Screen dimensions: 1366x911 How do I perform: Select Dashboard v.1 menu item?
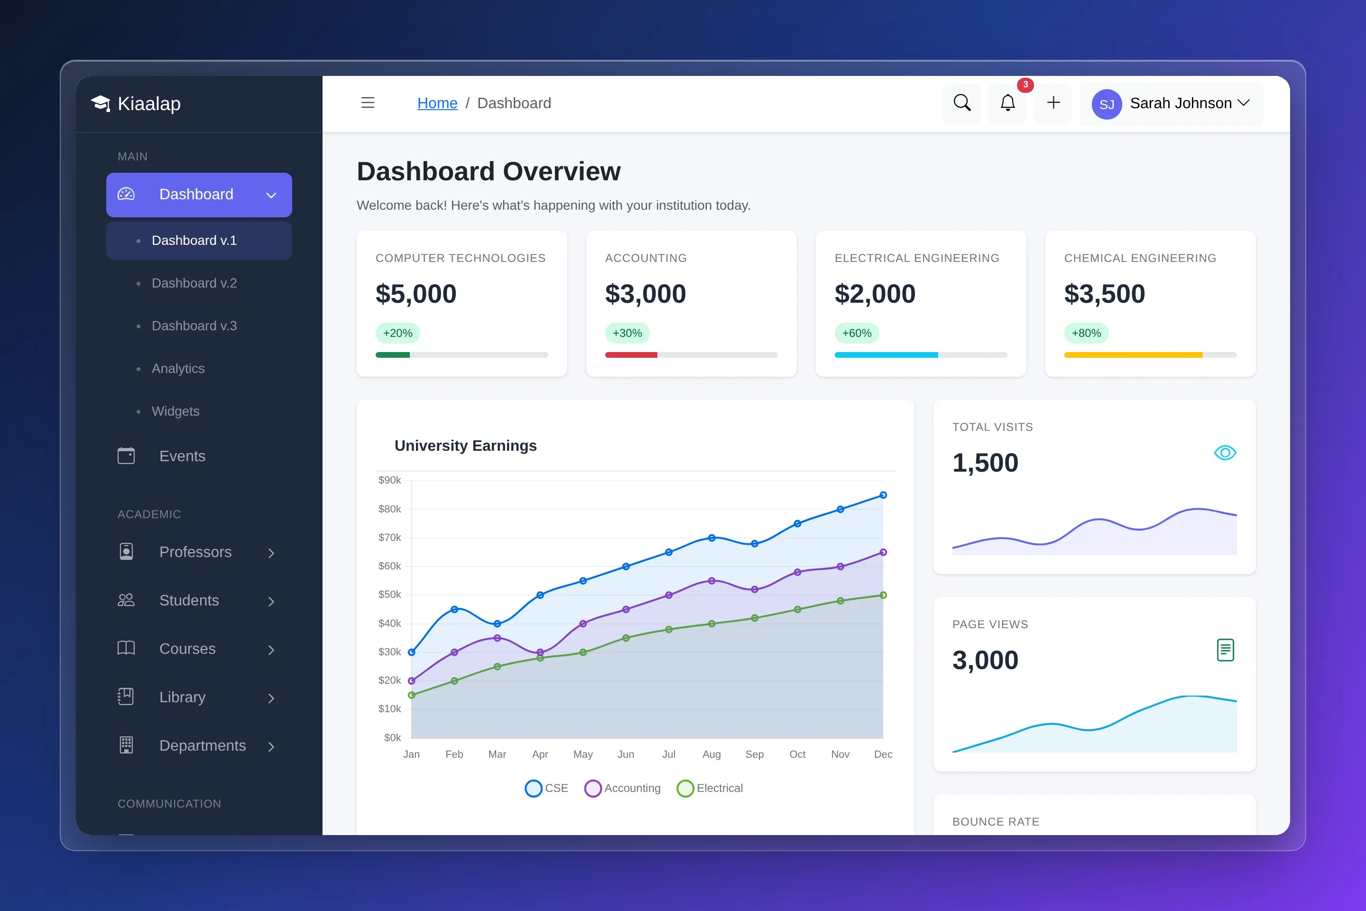[x=199, y=240]
